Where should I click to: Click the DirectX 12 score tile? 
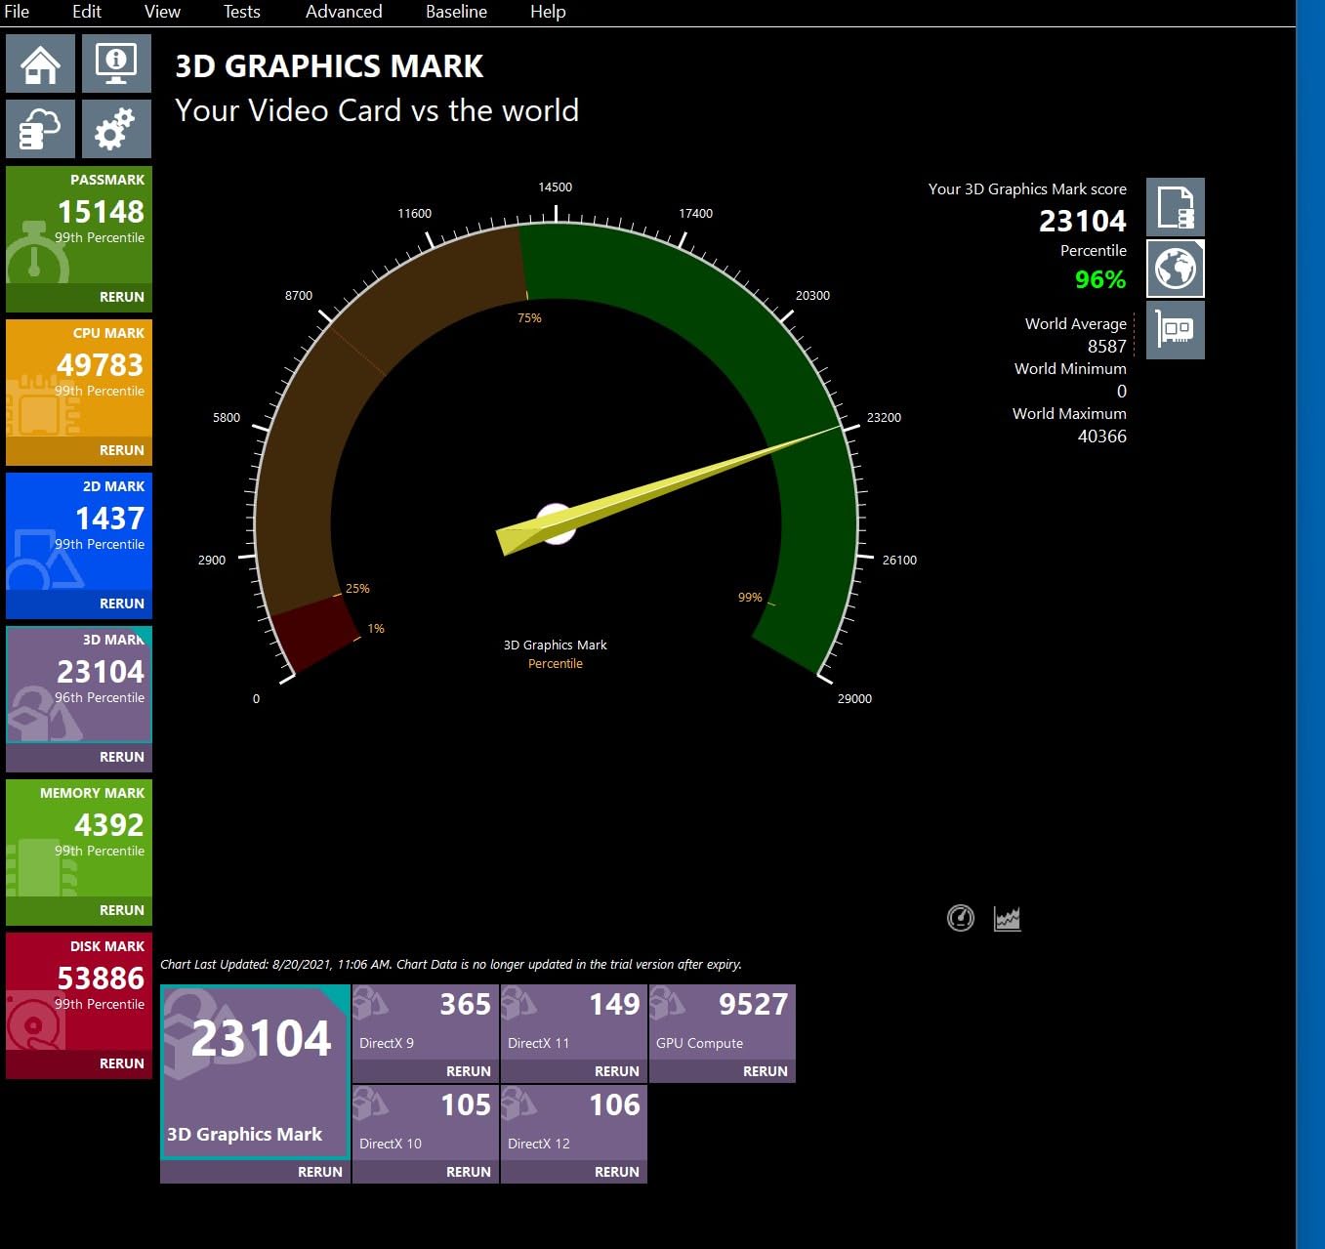pyautogui.click(x=573, y=1122)
